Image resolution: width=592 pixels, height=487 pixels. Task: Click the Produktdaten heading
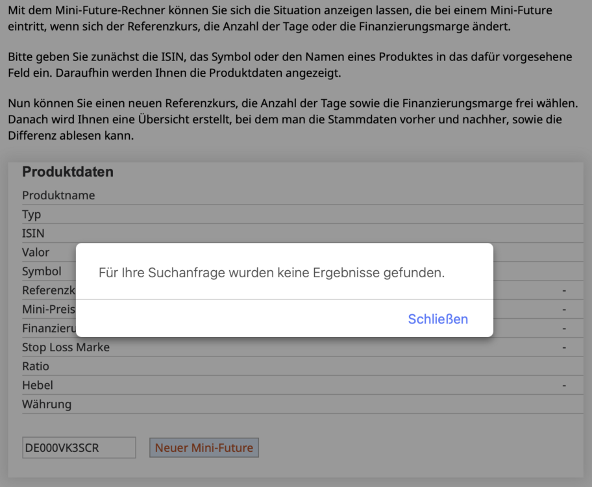point(68,171)
